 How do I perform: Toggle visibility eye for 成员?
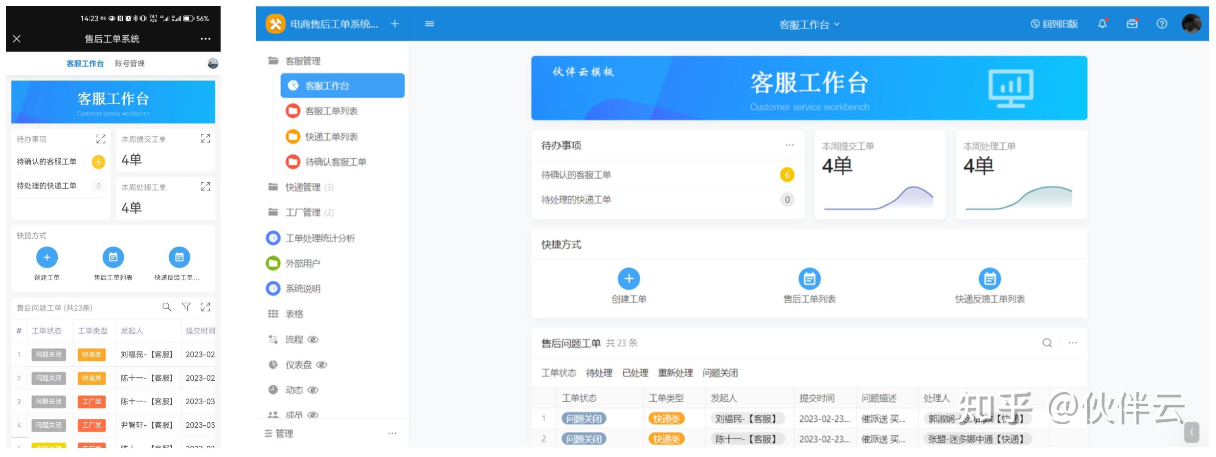(x=313, y=415)
